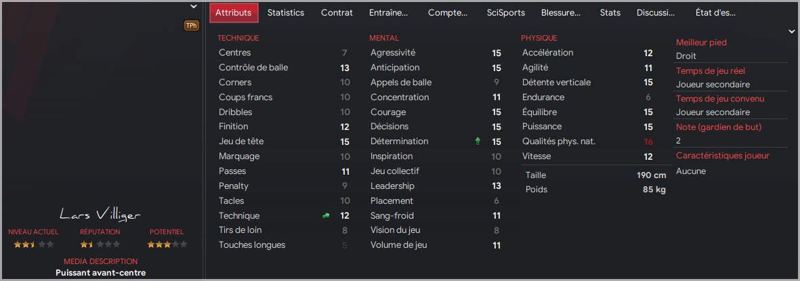Expand the chevron above the TPh badge

tap(193, 7)
